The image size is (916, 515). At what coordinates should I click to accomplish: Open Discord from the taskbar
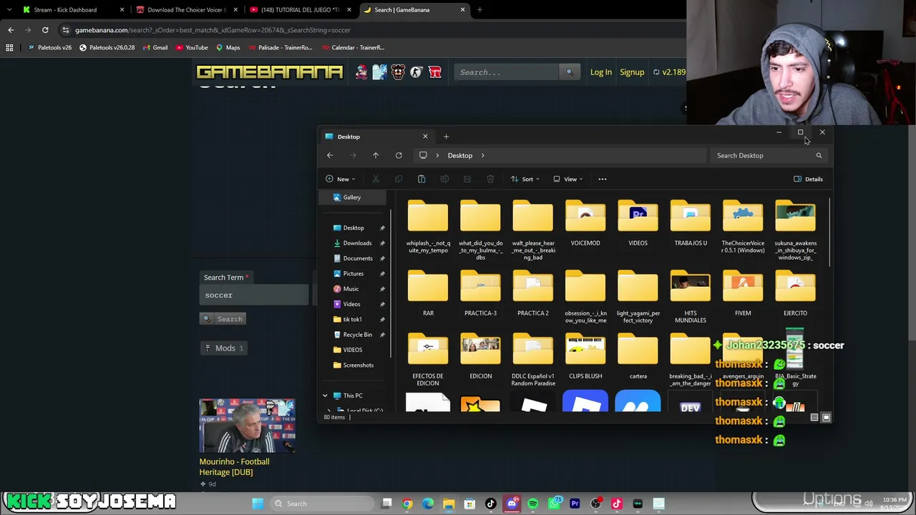click(512, 504)
